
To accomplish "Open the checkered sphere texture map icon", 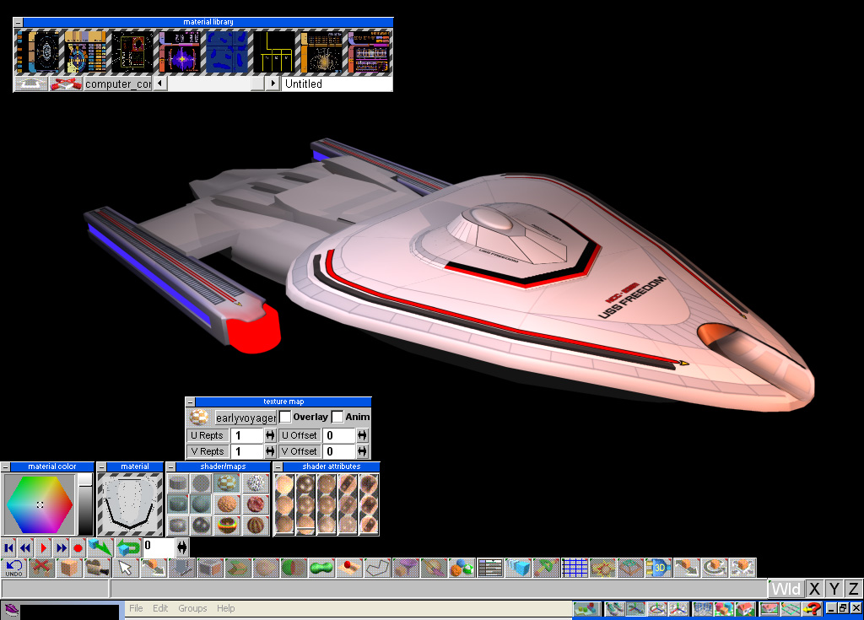I will pyautogui.click(x=199, y=418).
